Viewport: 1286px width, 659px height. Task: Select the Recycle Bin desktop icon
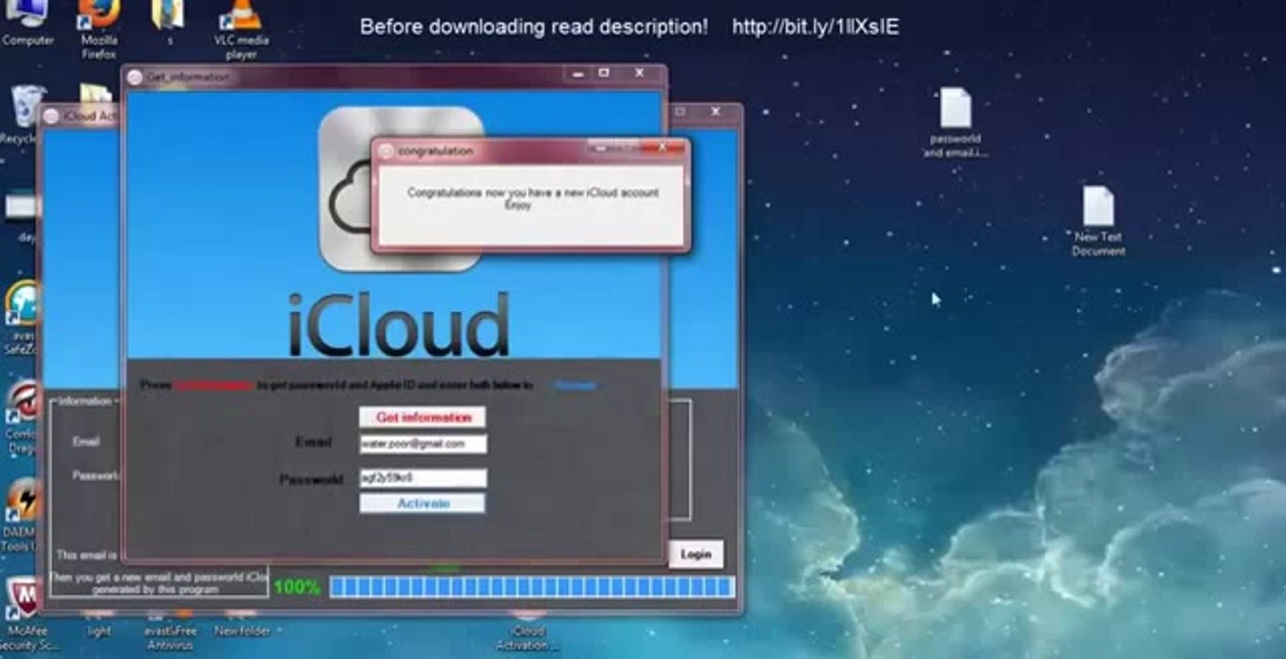22,113
